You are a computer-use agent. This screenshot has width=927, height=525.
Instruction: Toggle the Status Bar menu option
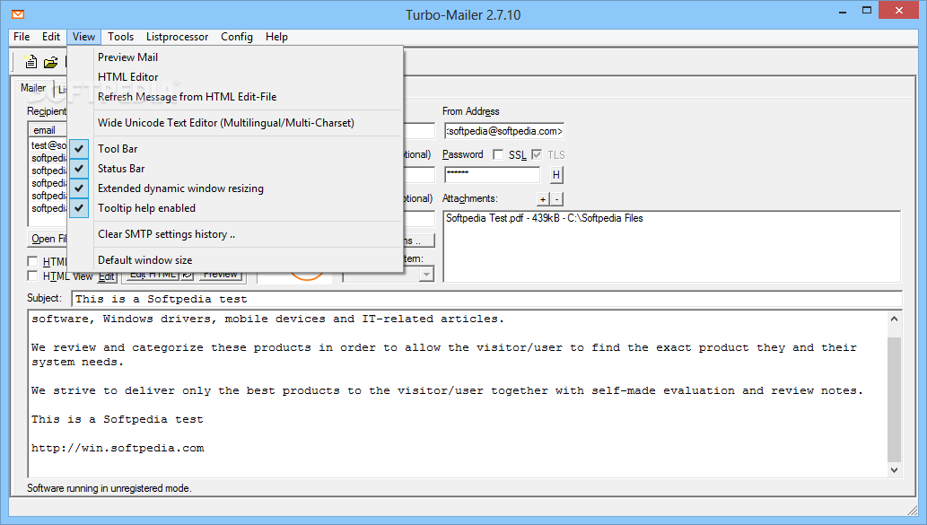point(235,169)
